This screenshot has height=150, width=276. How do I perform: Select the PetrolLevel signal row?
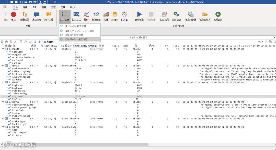(138, 91)
